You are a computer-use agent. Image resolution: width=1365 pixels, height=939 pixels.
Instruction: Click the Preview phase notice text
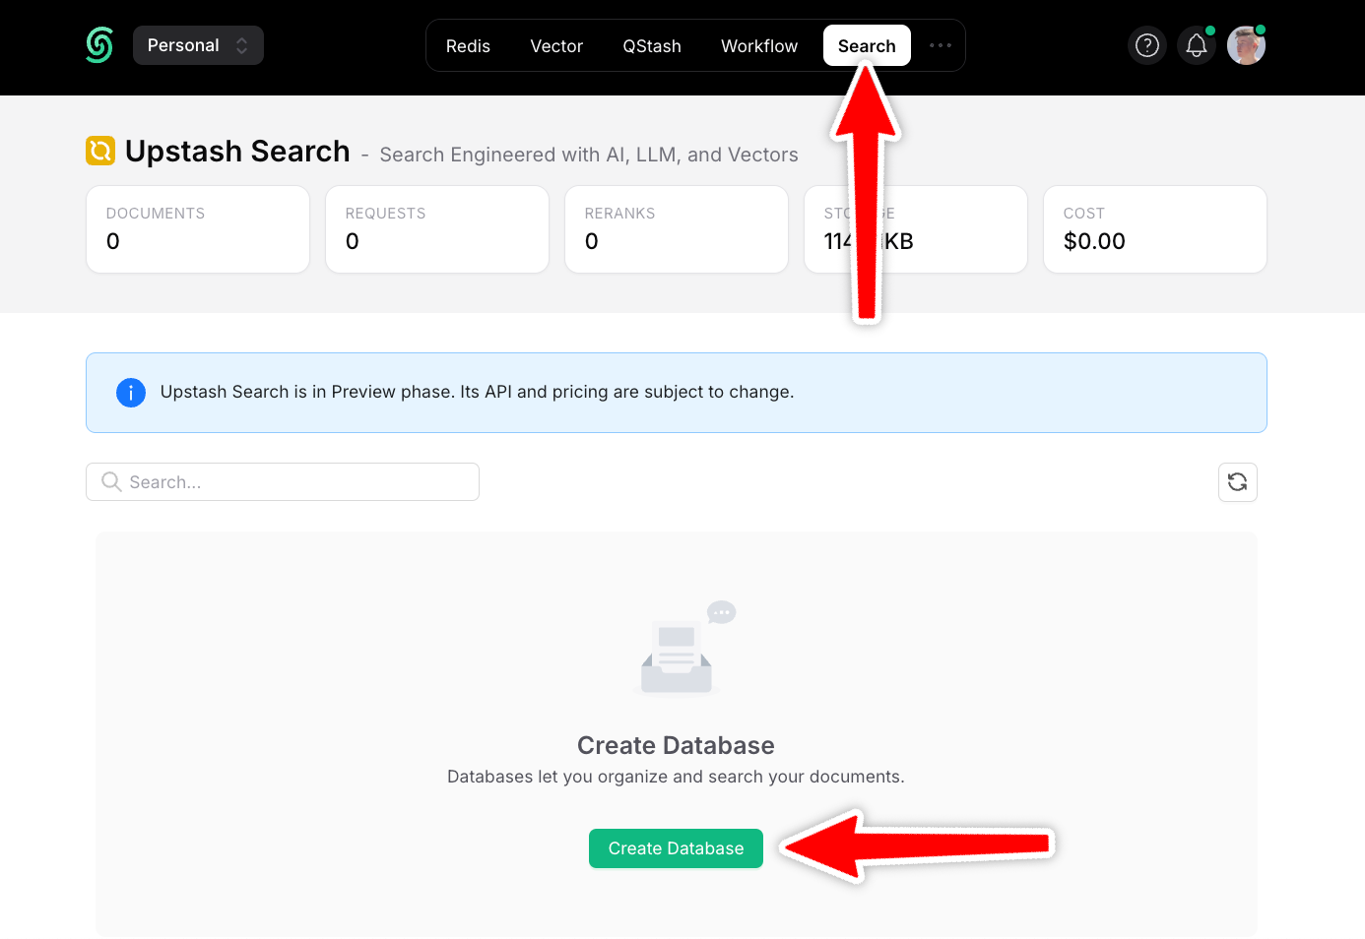(477, 392)
